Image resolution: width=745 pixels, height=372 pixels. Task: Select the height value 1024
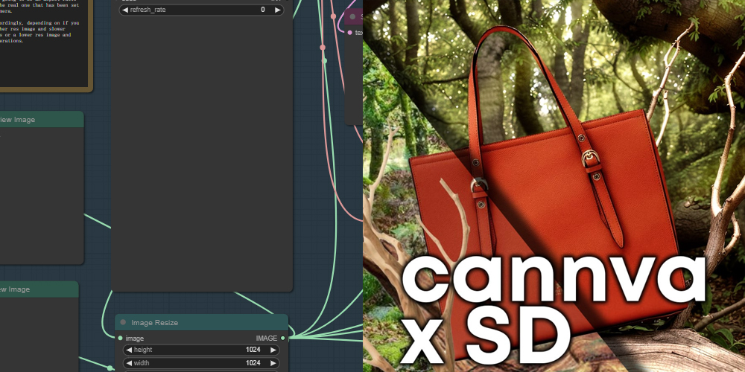pyautogui.click(x=253, y=350)
